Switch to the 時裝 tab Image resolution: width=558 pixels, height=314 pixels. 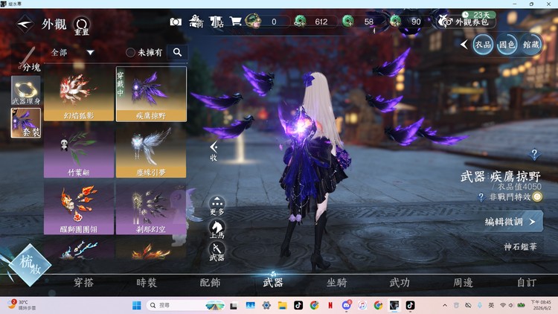point(147,283)
